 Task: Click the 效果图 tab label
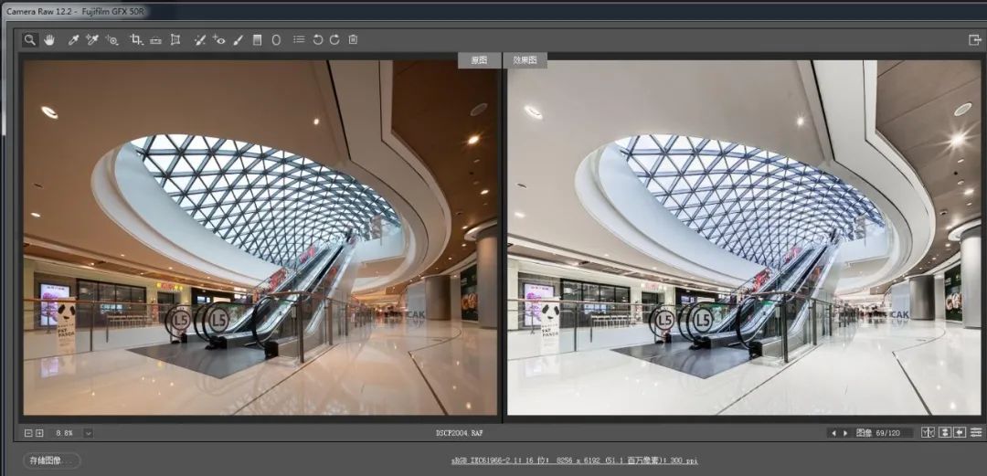[x=525, y=60]
